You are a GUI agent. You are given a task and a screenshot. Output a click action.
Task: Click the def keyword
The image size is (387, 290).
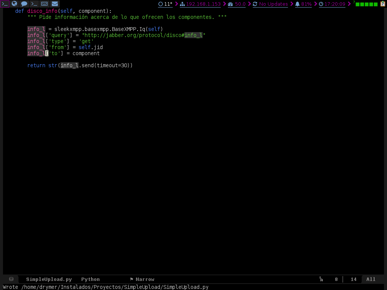pos(20,11)
